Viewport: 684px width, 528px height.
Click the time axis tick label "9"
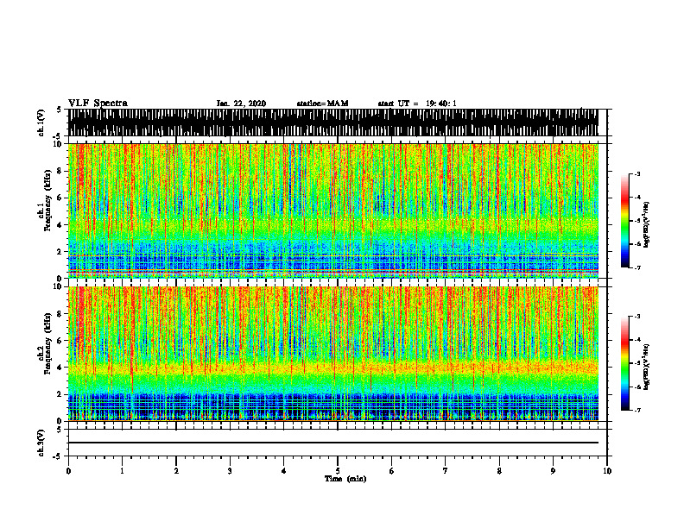click(x=553, y=471)
